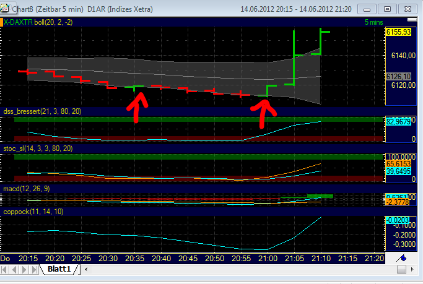Click the 21:05 time axis label
This screenshot has height=284, width=423.
(294, 259)
